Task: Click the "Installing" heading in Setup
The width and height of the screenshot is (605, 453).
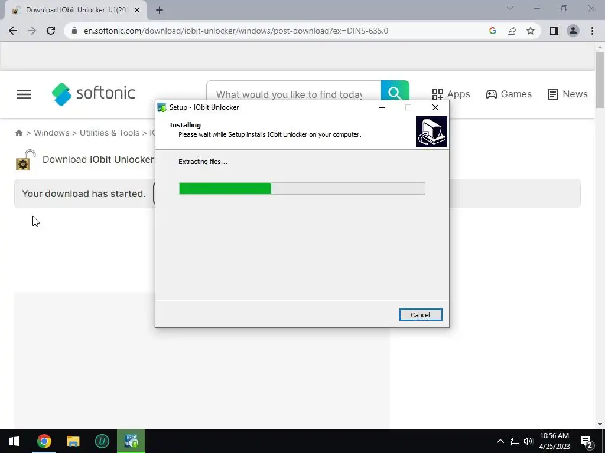Action: pyautogui.click(x=185, y=125)
